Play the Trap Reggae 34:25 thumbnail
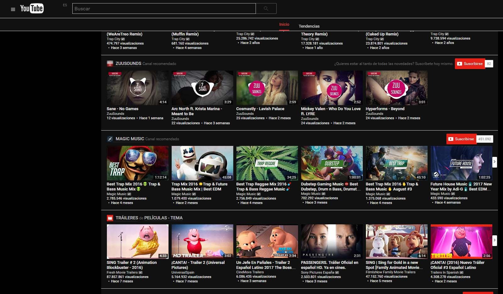This screenshot has width=503, height=294. 267,163
